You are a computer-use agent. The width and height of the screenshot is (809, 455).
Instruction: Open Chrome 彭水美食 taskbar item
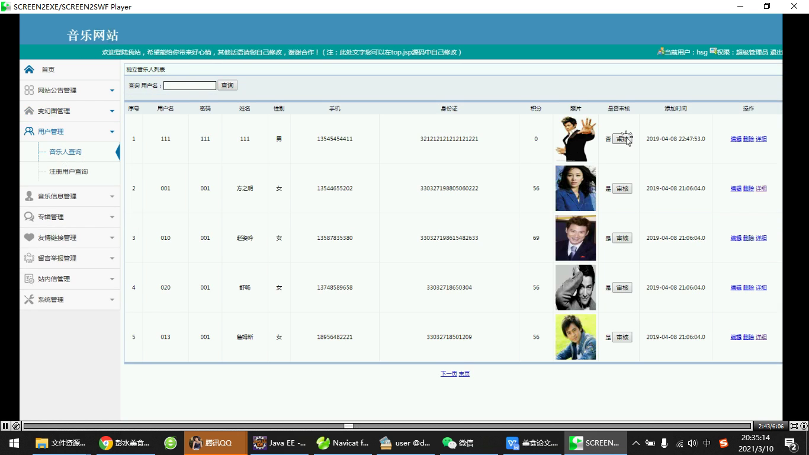(124, 443)
